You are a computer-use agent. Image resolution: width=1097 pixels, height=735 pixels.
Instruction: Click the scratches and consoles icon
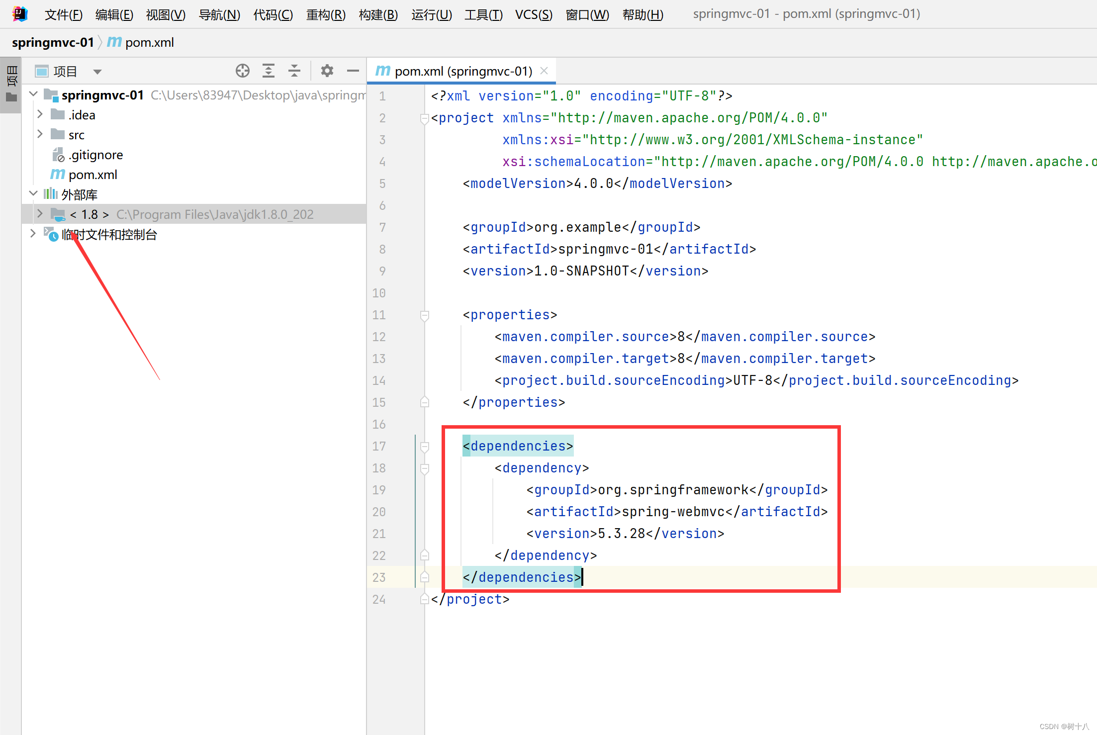tap(51, 234)
